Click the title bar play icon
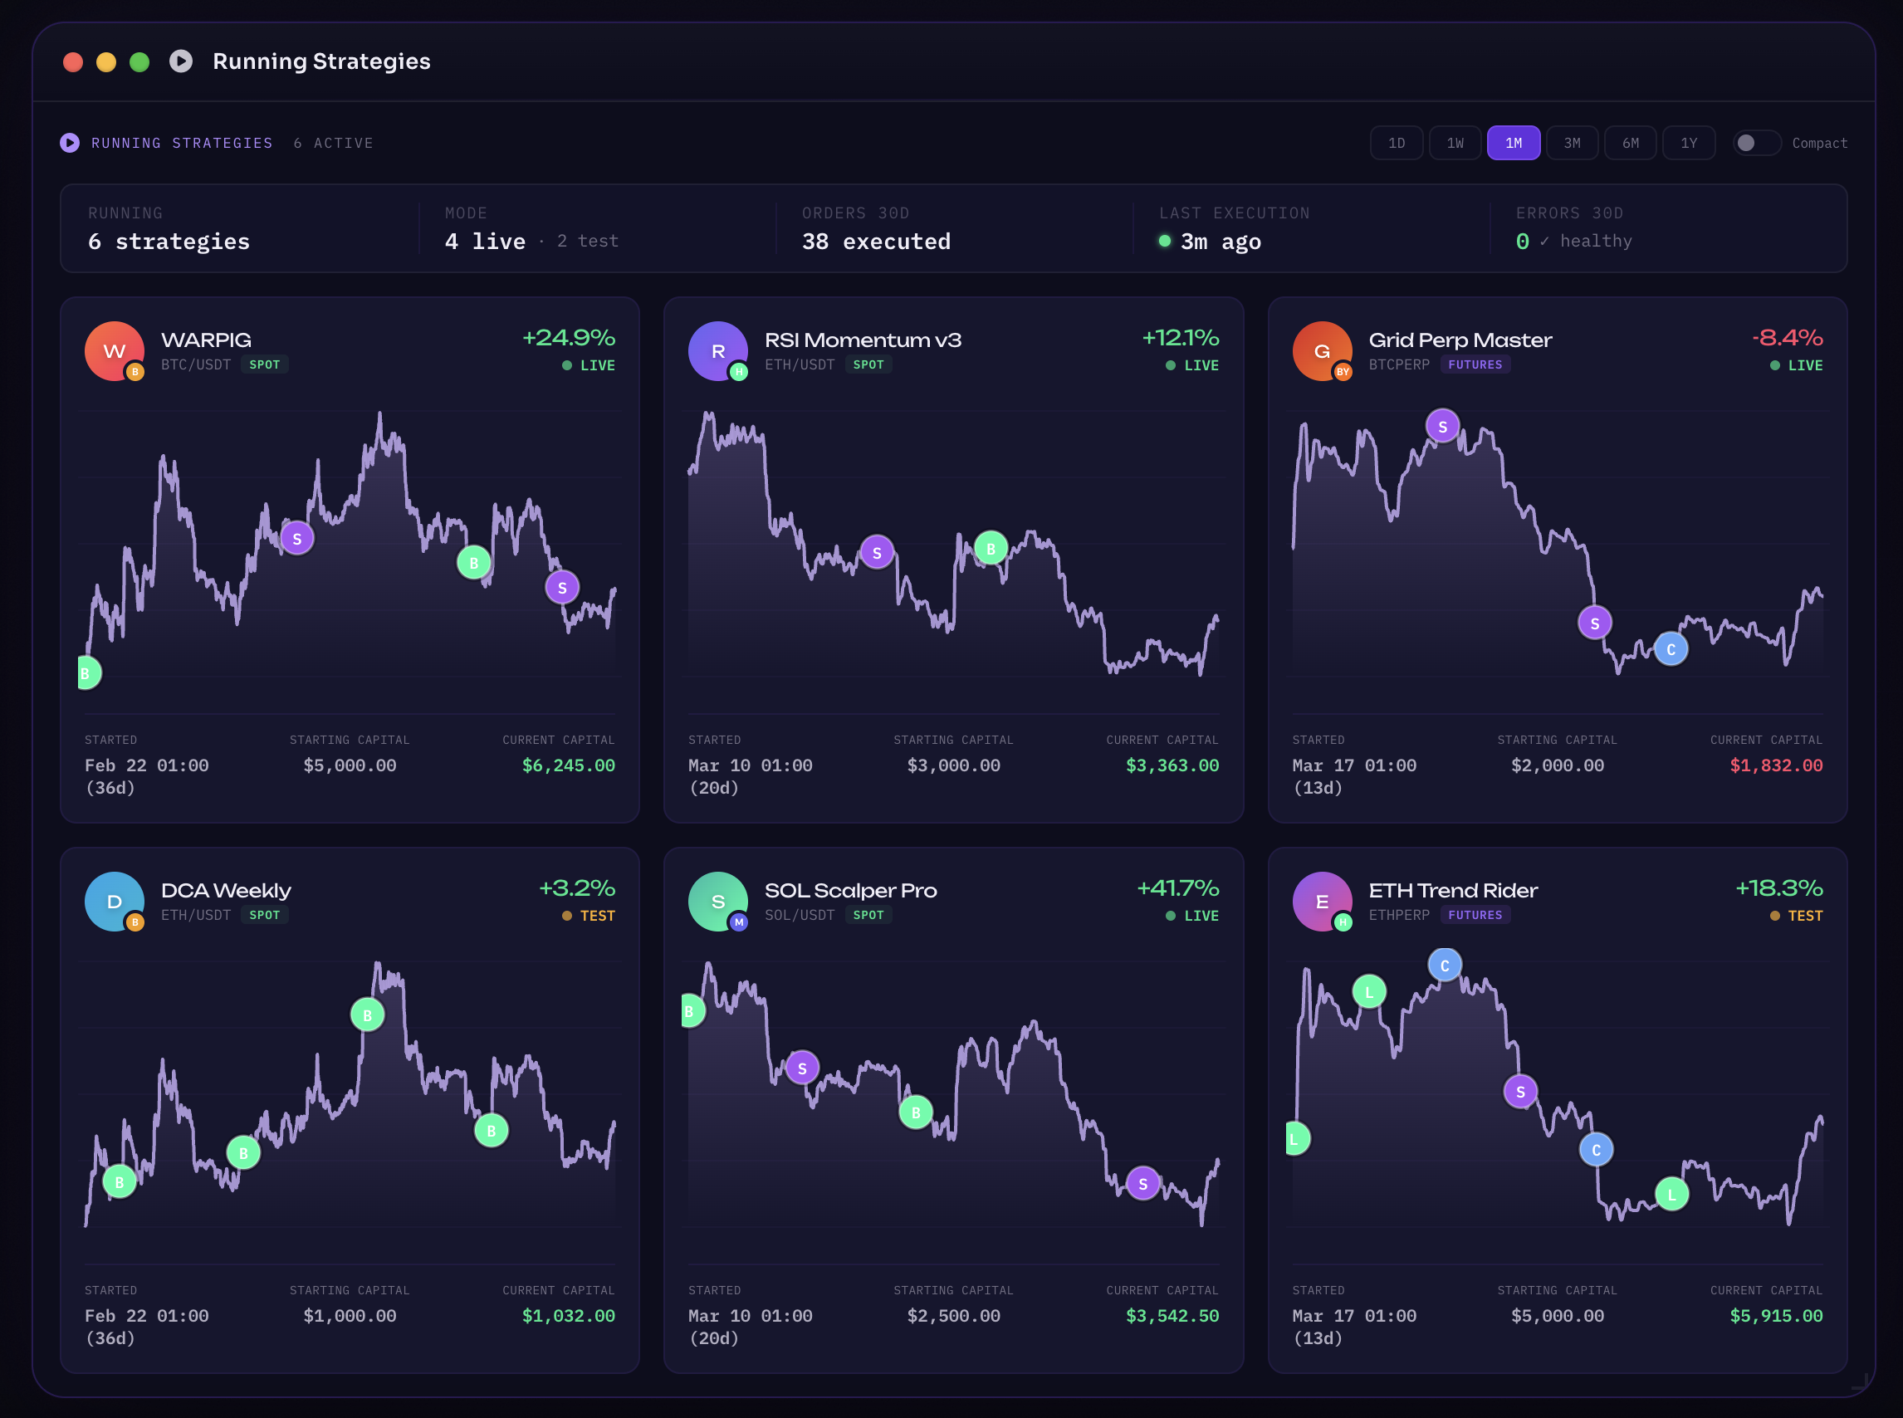This screenshot has width=1903, height=1418. pos(180,61)
